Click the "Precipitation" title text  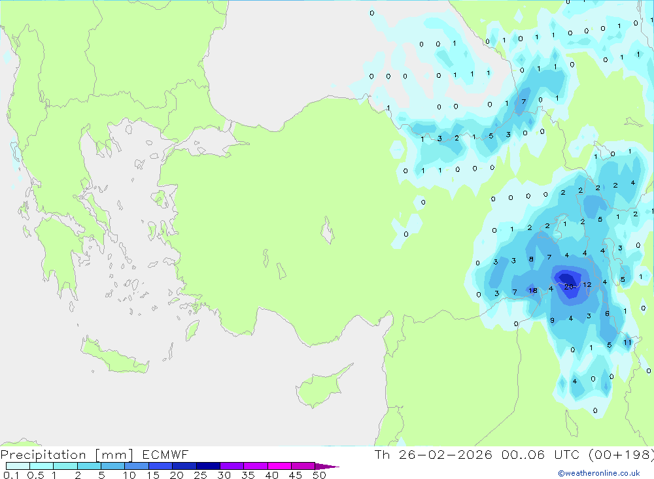click(43, 454)
